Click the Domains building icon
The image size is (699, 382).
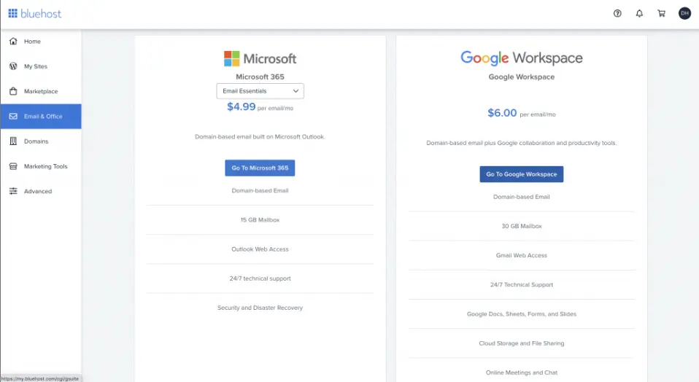(13, 141)
